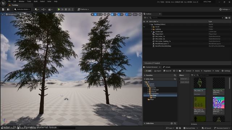Image resolution: width=232 pixels, height=130 pixels.
Task: Close the Outliner tab
Action: [x=160, y=14]
